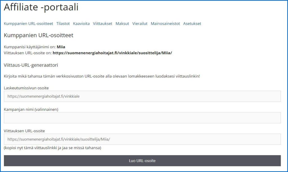288x172 pixels.
Task: Click the bold referral URL ending in /Miia/
Action: click(x=112, y=53)
